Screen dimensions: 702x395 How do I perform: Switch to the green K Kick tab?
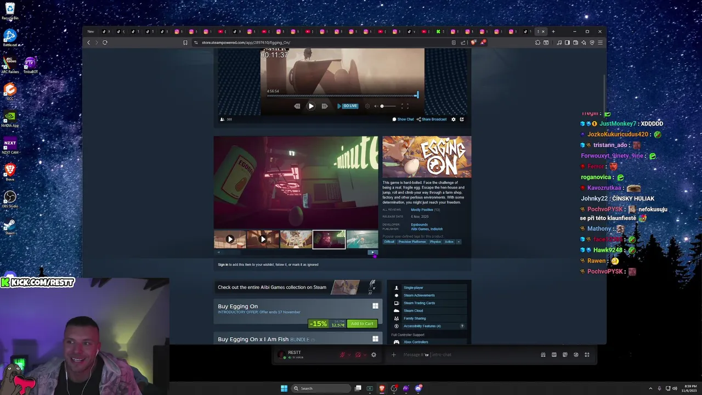pyautogui.click(x=438, y=31)
